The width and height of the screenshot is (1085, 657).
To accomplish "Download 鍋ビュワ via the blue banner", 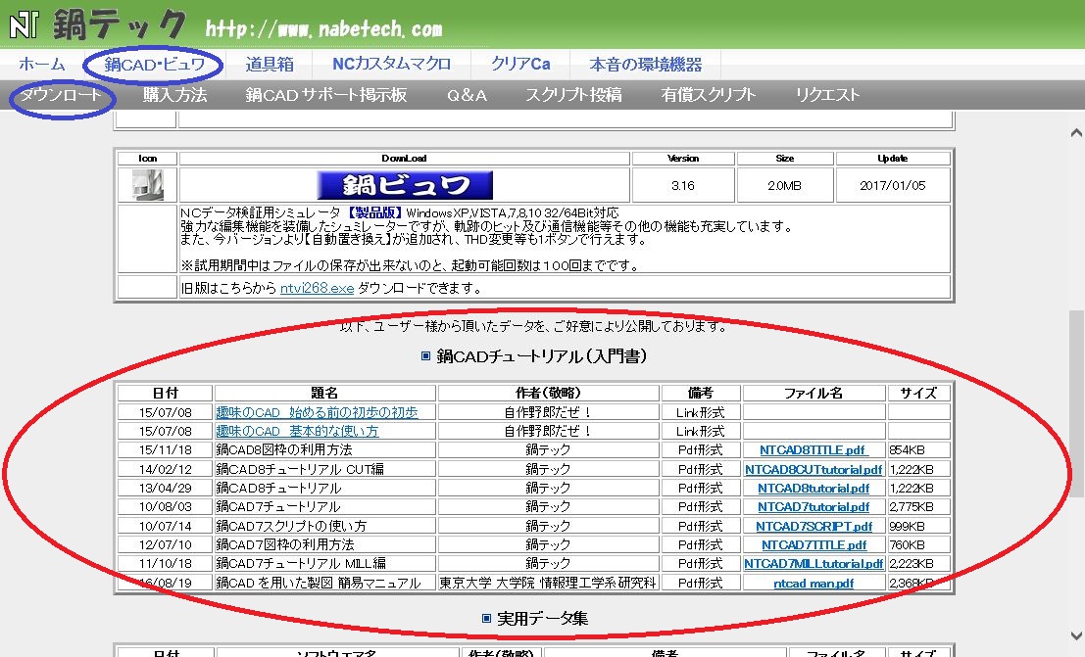I will coord(405,185).
